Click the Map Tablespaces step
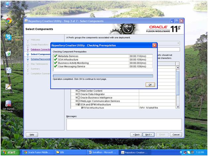This screenshot has width=208, height=156. point(39,64)
